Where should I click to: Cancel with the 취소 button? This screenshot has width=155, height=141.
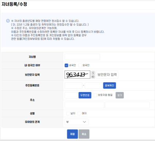pyautogui.click(x=84, y=134)
